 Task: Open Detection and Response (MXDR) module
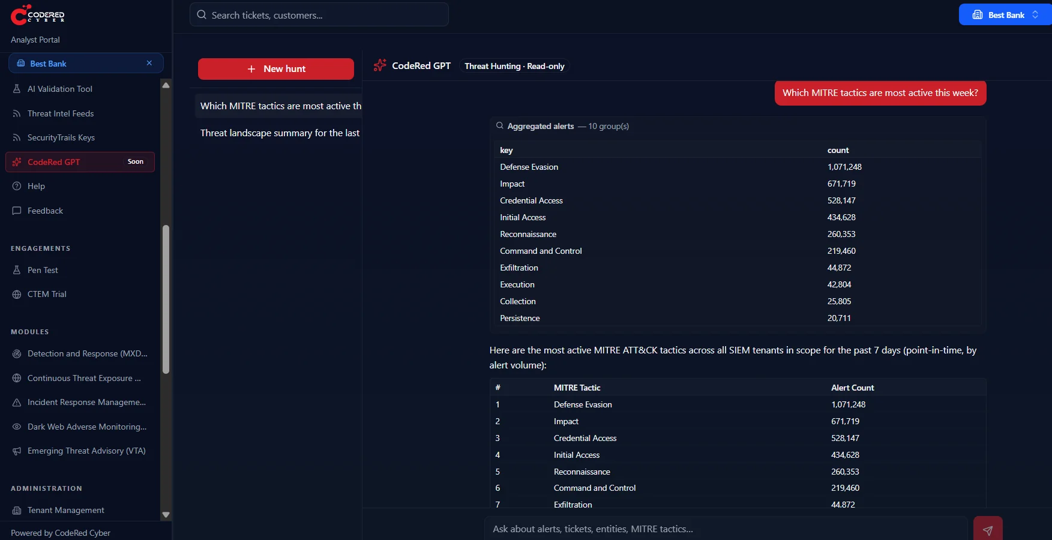[x=87, y=353]
